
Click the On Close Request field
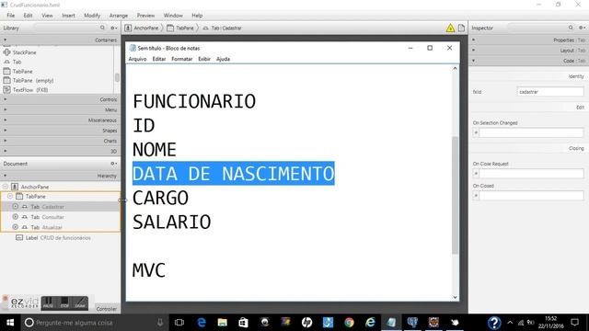pyautogui.click(x=531, y=174)
